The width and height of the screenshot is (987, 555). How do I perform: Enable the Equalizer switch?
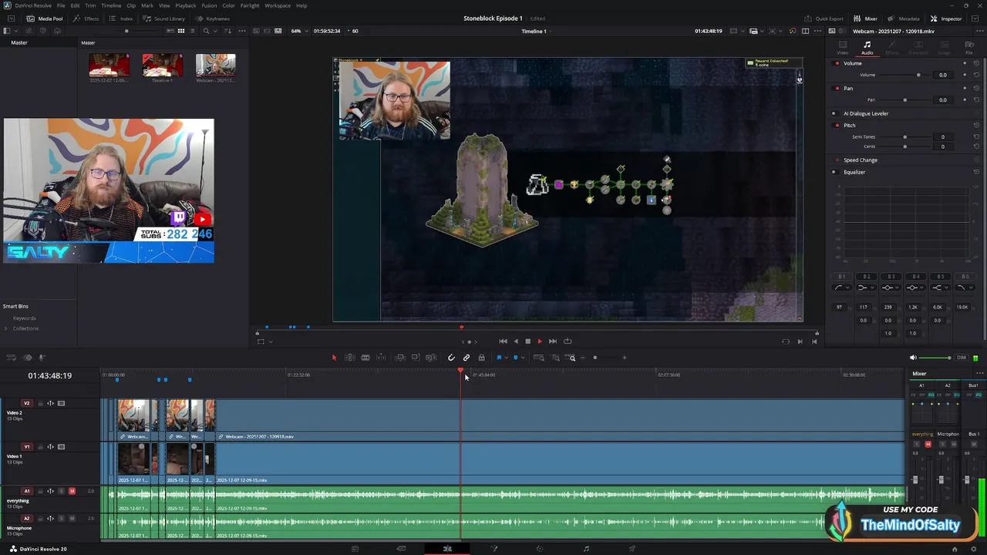pyautogui.click(x=834, y=172)
